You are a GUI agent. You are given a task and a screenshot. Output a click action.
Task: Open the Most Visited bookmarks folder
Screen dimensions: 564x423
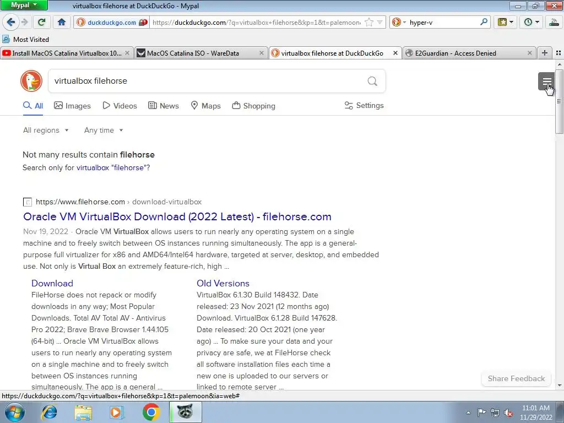tap(26, 40)
